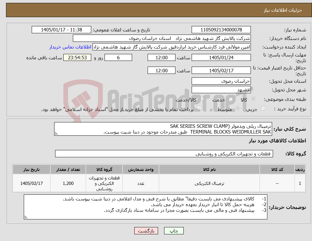Screen dimensions: 312x241
Task: Click the کد کالا column header
Action: (277, 170)
